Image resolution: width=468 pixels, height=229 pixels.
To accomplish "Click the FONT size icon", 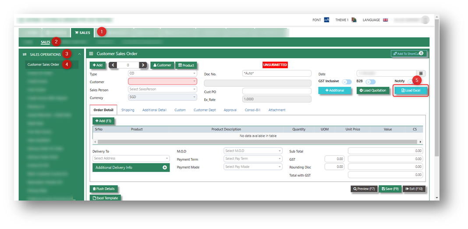I will click(326, 20).
